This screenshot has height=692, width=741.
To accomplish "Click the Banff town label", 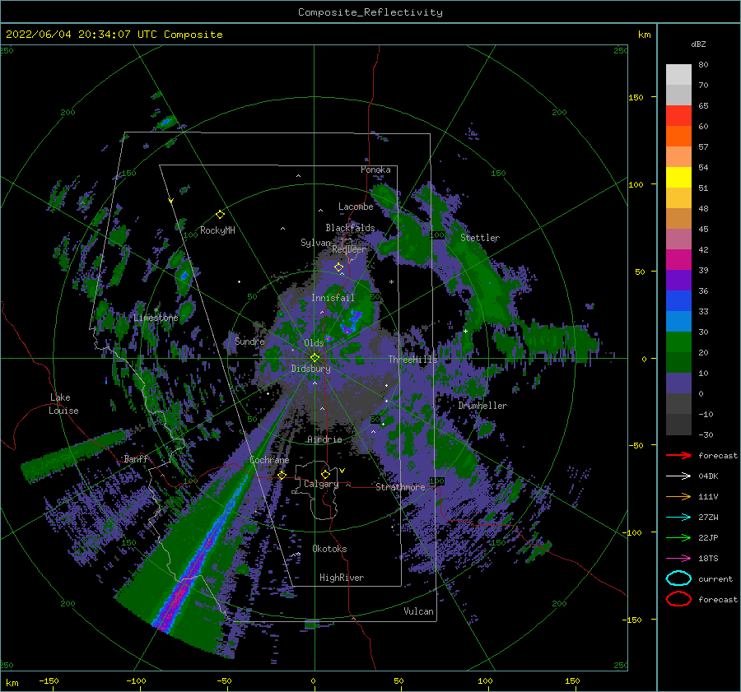I will pos(136,459).
